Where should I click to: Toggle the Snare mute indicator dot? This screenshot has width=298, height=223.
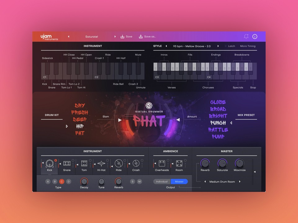tap(73, 160)
